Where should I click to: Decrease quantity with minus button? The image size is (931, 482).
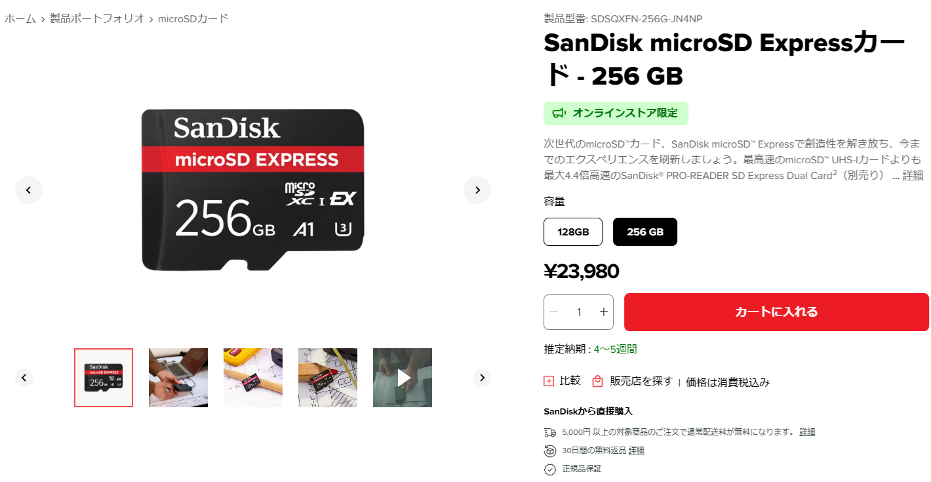click(553, 312)
